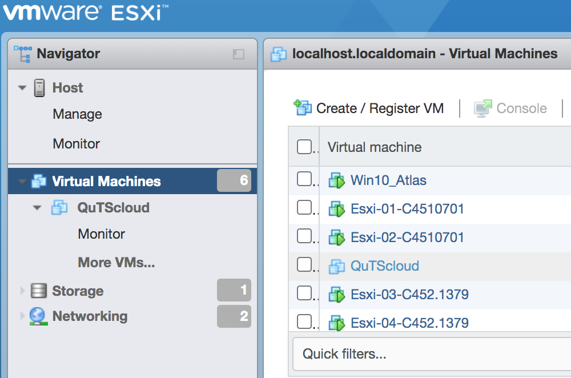The image size is (571, 378).
Task: Open the Esxi-01-C4510701 VM link
Action: tap(407, 209)
